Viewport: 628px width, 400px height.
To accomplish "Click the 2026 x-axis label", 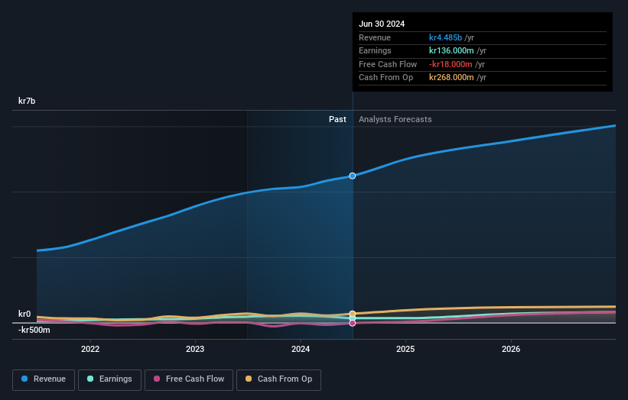I will [511, 349].
